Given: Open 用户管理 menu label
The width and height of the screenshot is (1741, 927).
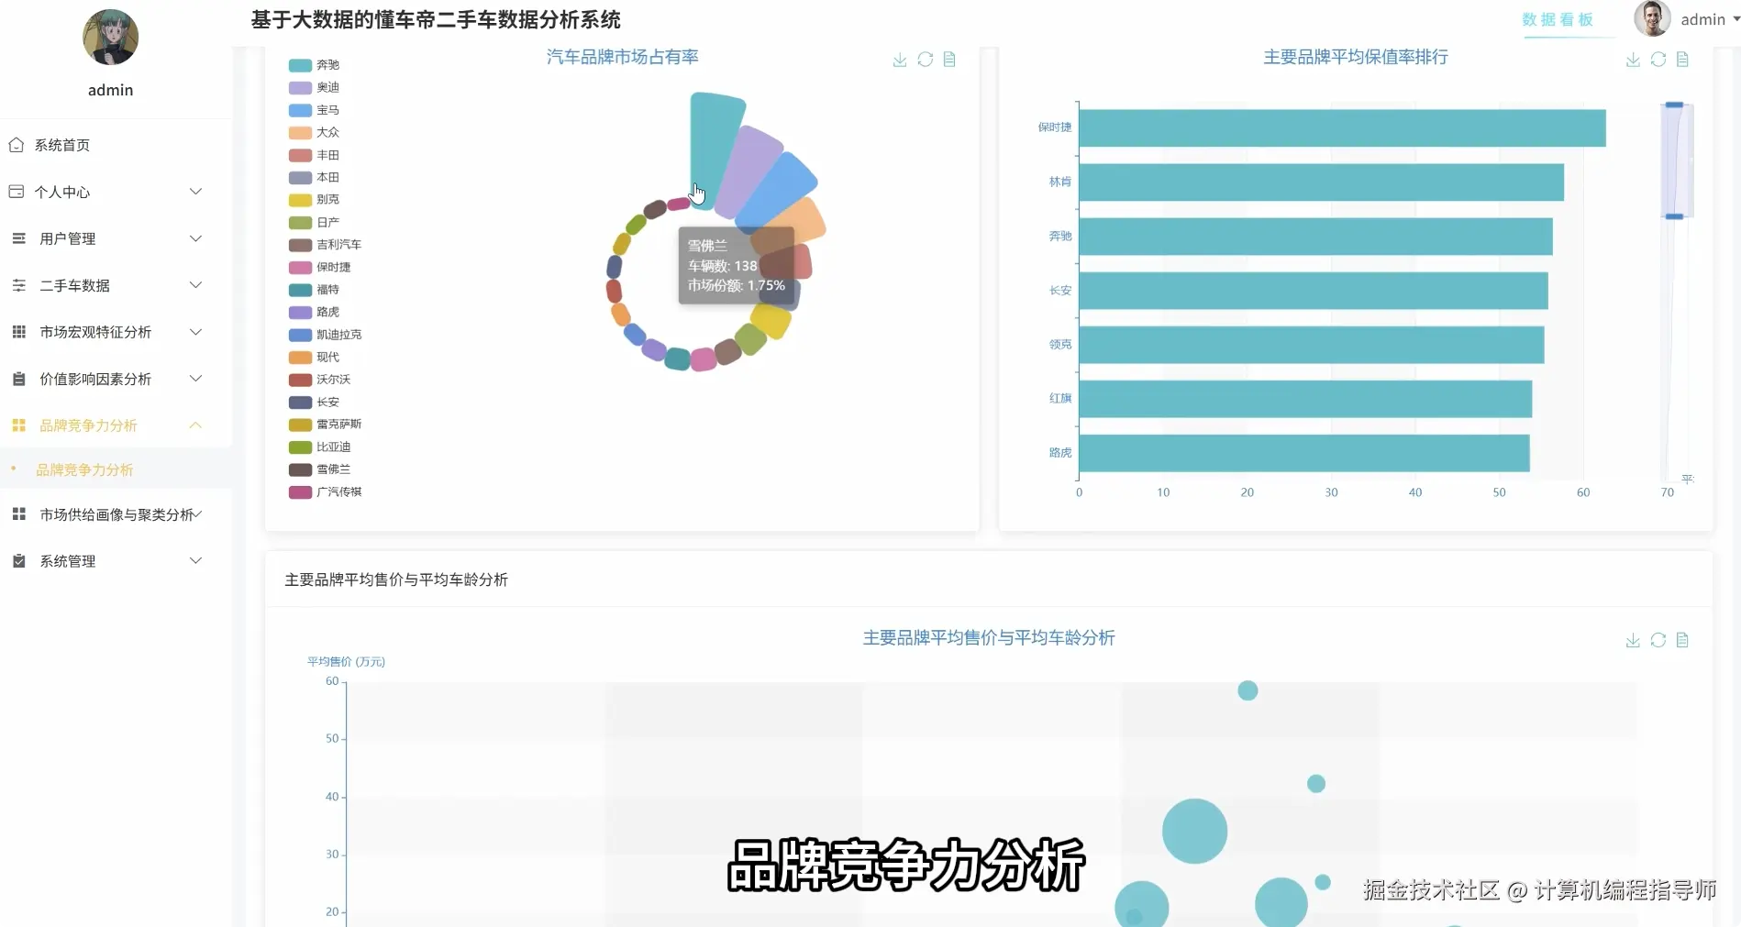Looking at the screenshot, I should (68, 238).
